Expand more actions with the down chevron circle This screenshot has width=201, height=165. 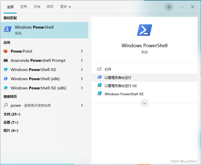145,103
